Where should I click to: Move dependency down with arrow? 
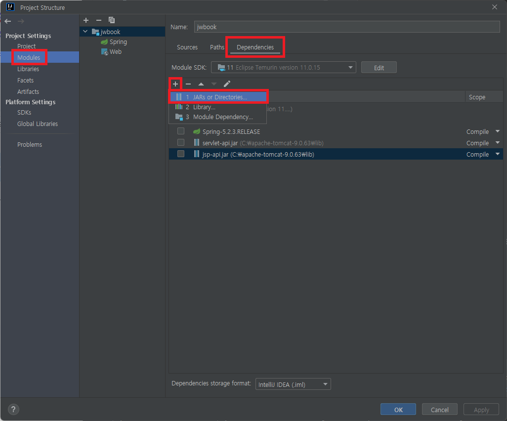(x=214, y=84)
